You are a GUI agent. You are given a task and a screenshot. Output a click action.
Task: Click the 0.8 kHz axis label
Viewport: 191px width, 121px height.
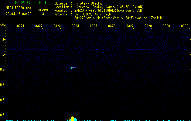tap(2, 85)
